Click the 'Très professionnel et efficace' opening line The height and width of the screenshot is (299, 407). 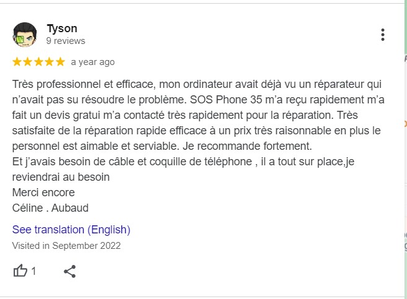tap(82, 84)
